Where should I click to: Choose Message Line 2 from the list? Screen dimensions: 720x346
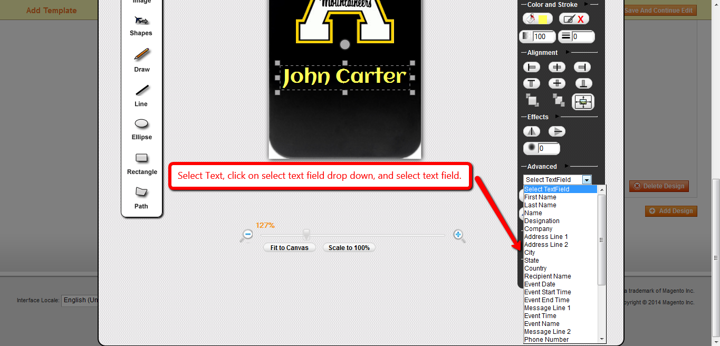(560, 332)
